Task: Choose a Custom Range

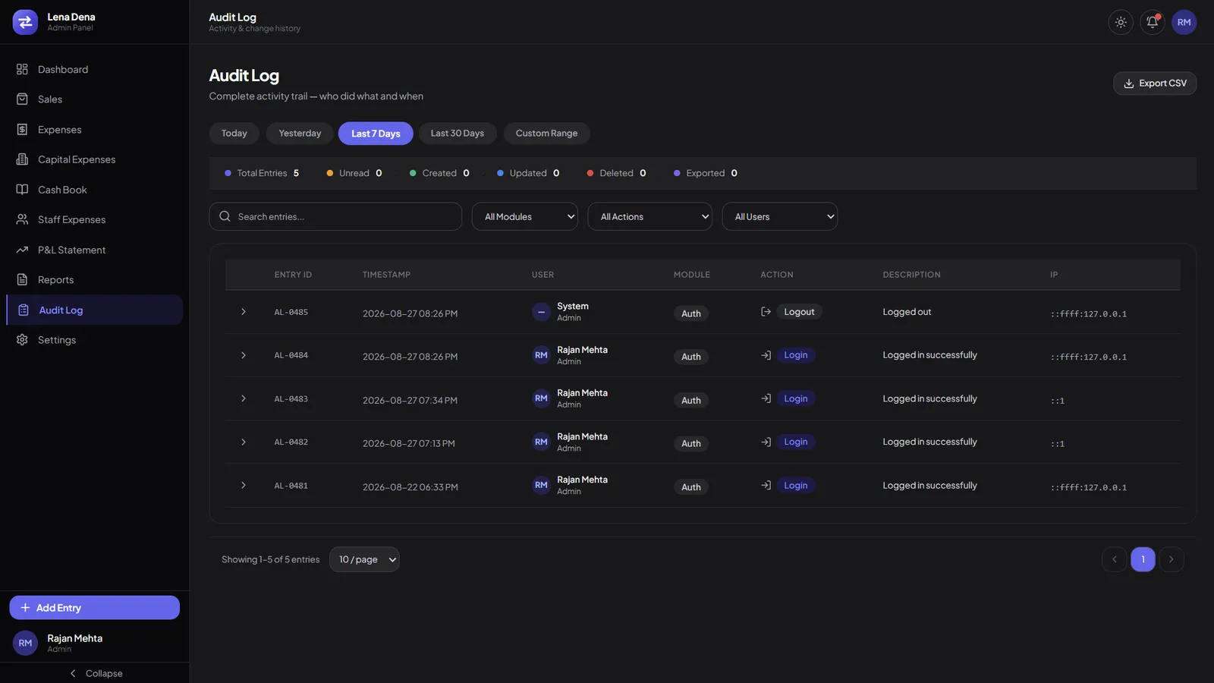Action: click(546, 134)
